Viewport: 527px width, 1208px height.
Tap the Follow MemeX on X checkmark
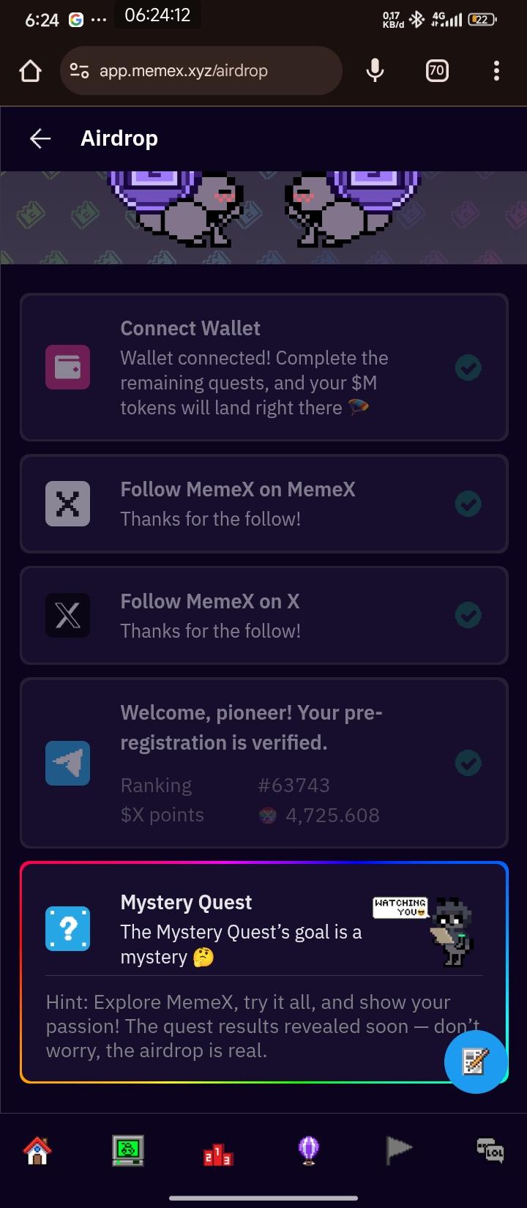click(468, 615)
